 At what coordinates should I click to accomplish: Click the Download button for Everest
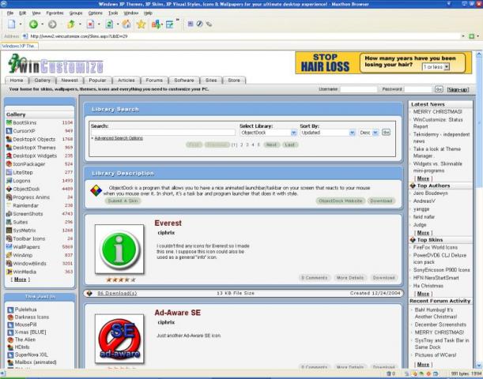pyautogui.click(x=384, y=278)
